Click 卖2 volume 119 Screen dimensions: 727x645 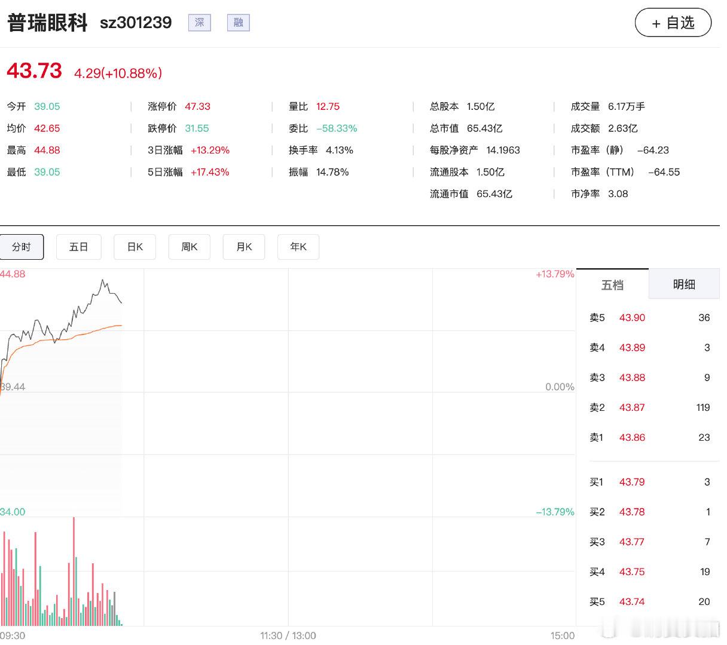(x=703, y=407)
